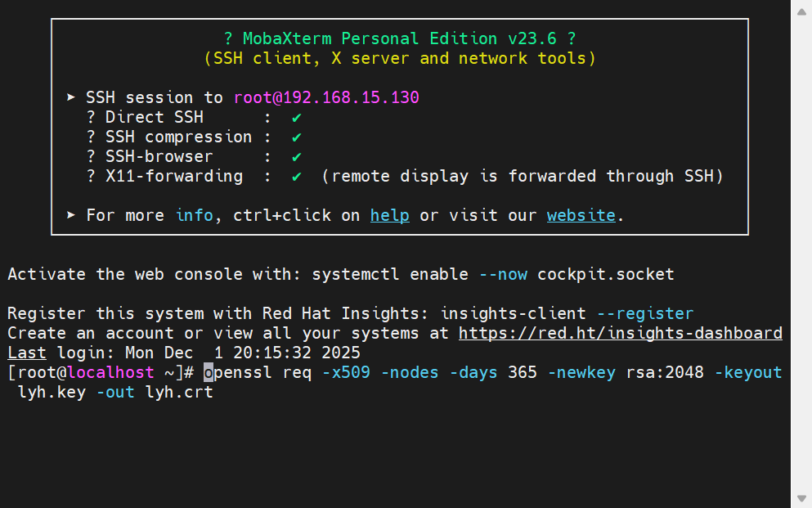Click the 'lyh.key' filename
812x508 pixels.
52,393
